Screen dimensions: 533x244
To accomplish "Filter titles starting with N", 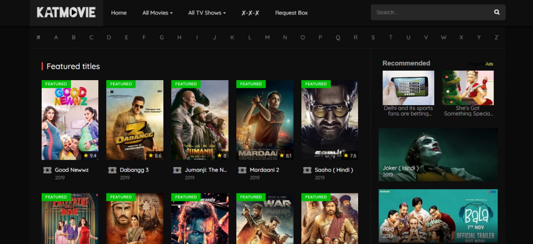I will (285, 37).
